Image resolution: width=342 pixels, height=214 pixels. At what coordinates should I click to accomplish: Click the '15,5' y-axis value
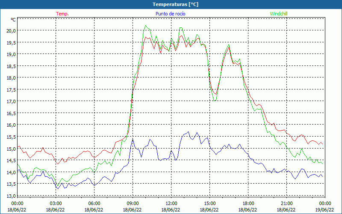click(11, 137)
